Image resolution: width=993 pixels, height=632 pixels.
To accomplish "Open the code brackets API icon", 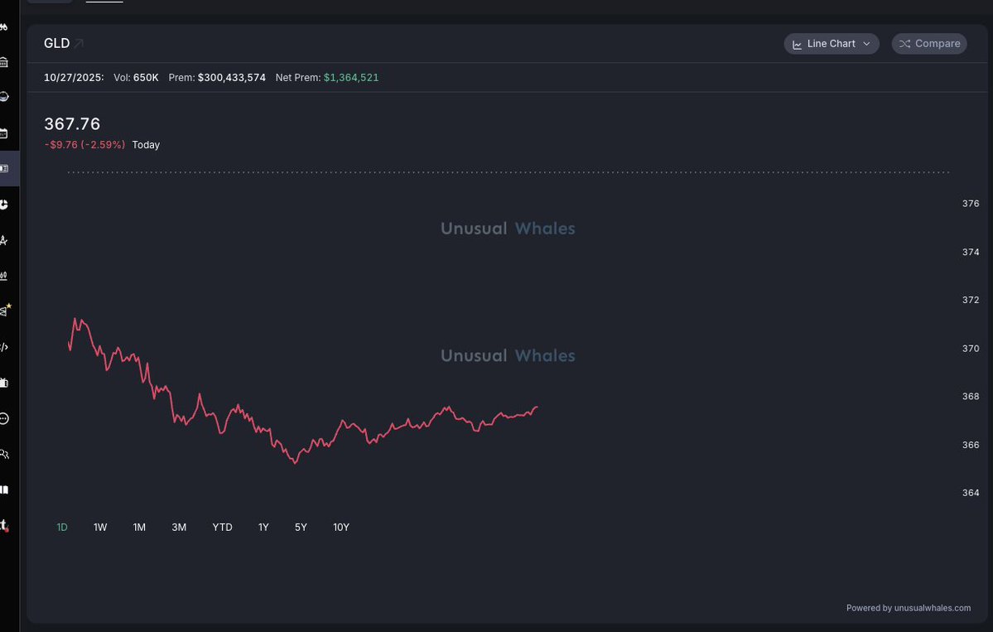I will coord(4,347).
